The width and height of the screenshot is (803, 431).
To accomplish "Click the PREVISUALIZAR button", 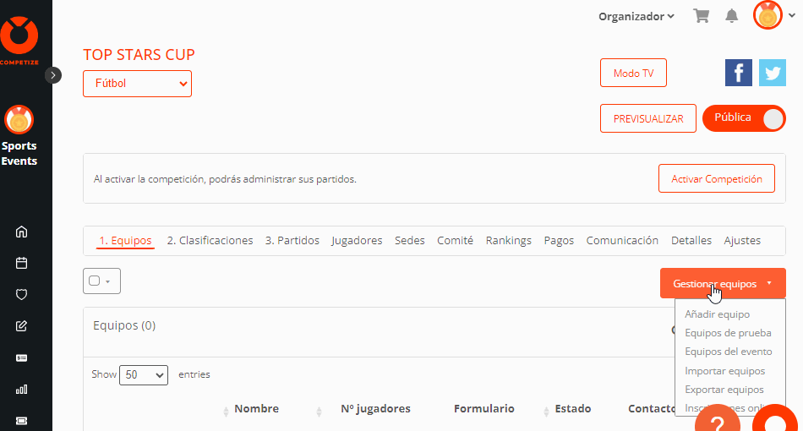I will click(648, 118).
